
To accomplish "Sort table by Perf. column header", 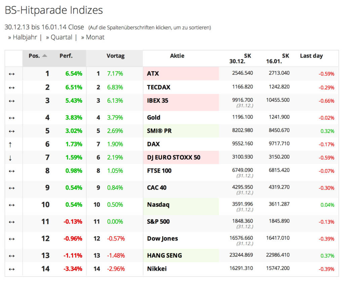I will [66, 56].
